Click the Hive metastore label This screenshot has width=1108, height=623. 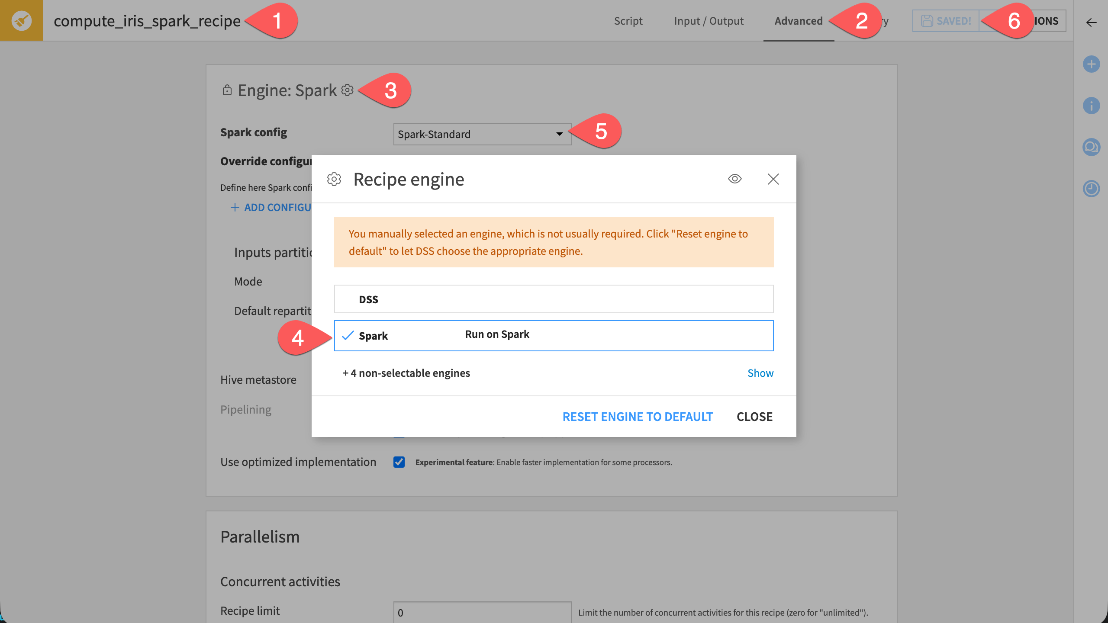point(258,379)
